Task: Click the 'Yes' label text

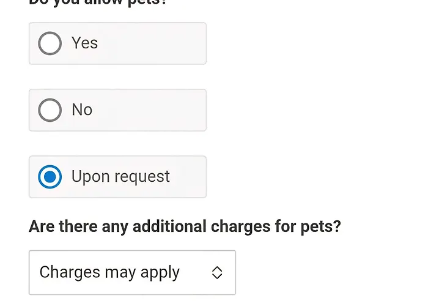Action: pyautogui.click(x=84, y=43)
